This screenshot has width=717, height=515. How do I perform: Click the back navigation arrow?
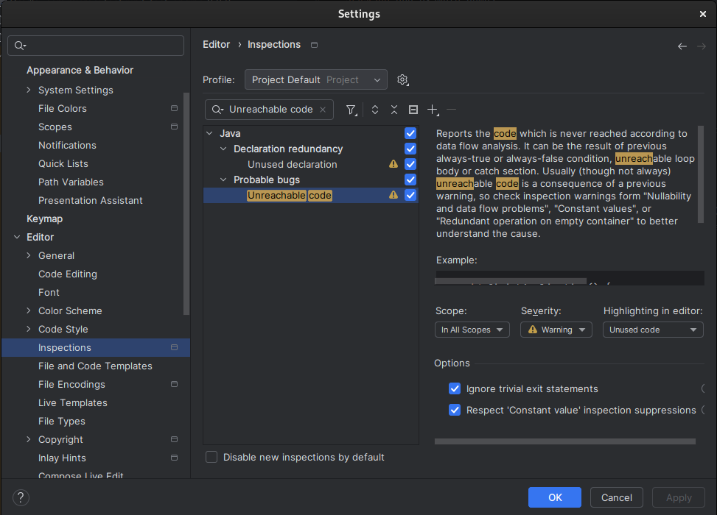pos(682,46)
